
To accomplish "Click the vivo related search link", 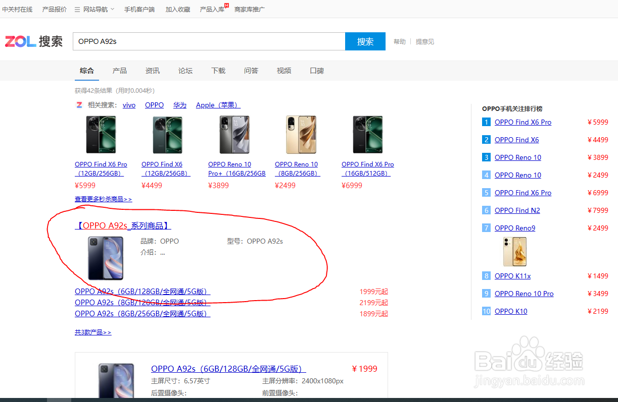I will coord(129,105).
